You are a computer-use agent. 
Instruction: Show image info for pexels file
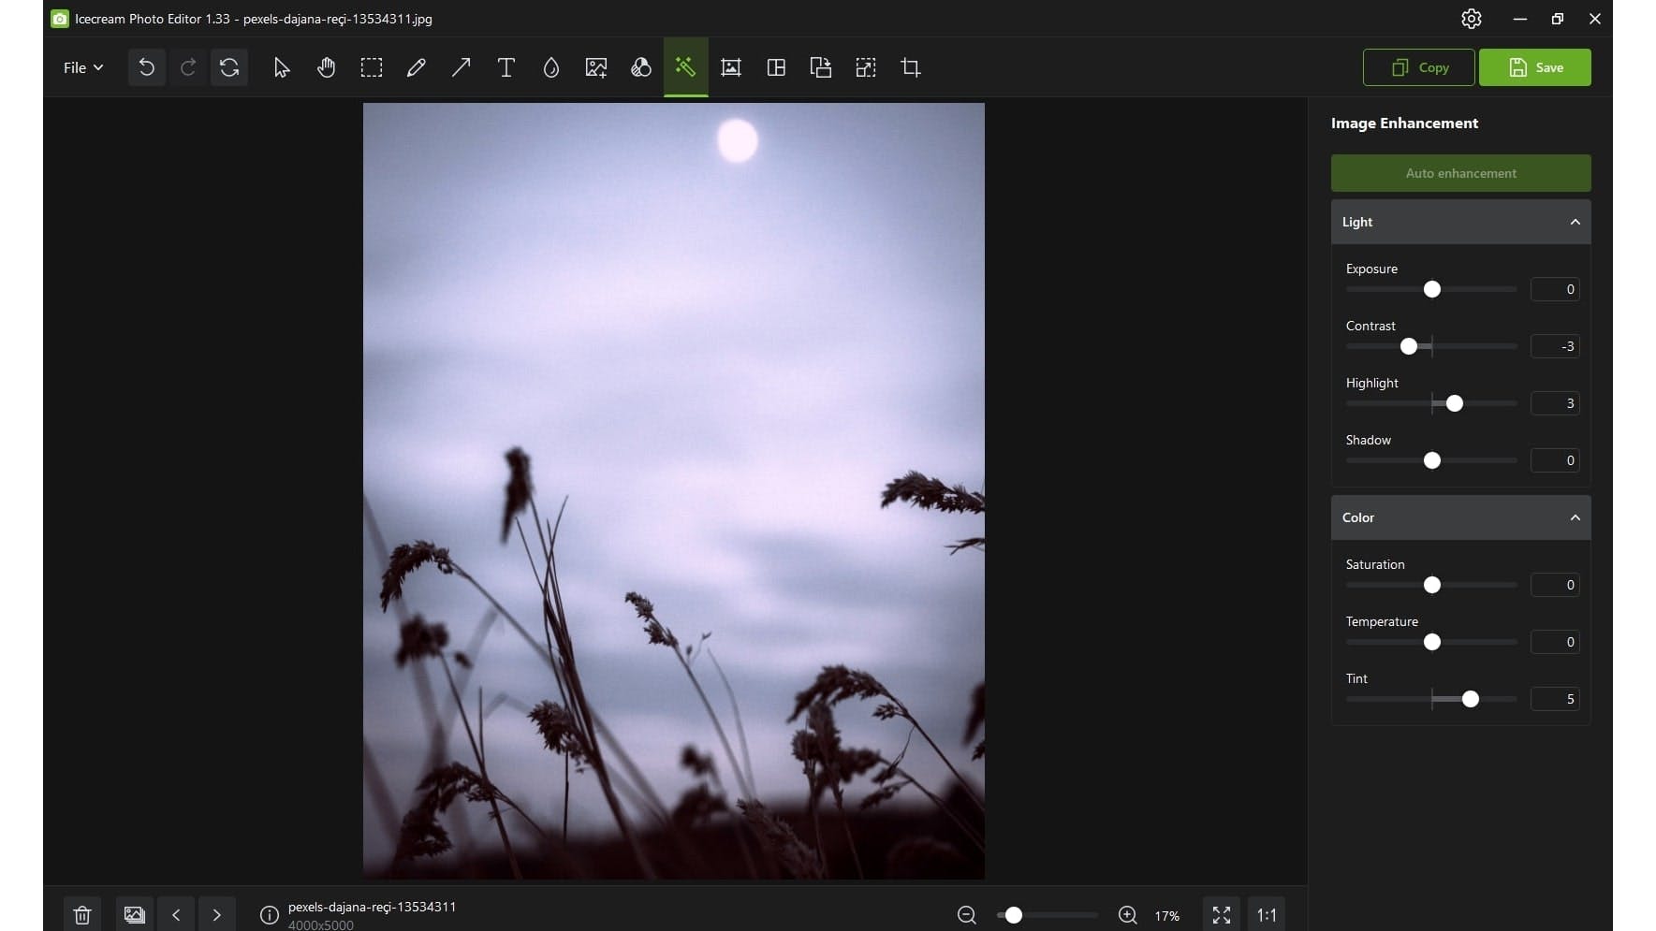point(269,914)
